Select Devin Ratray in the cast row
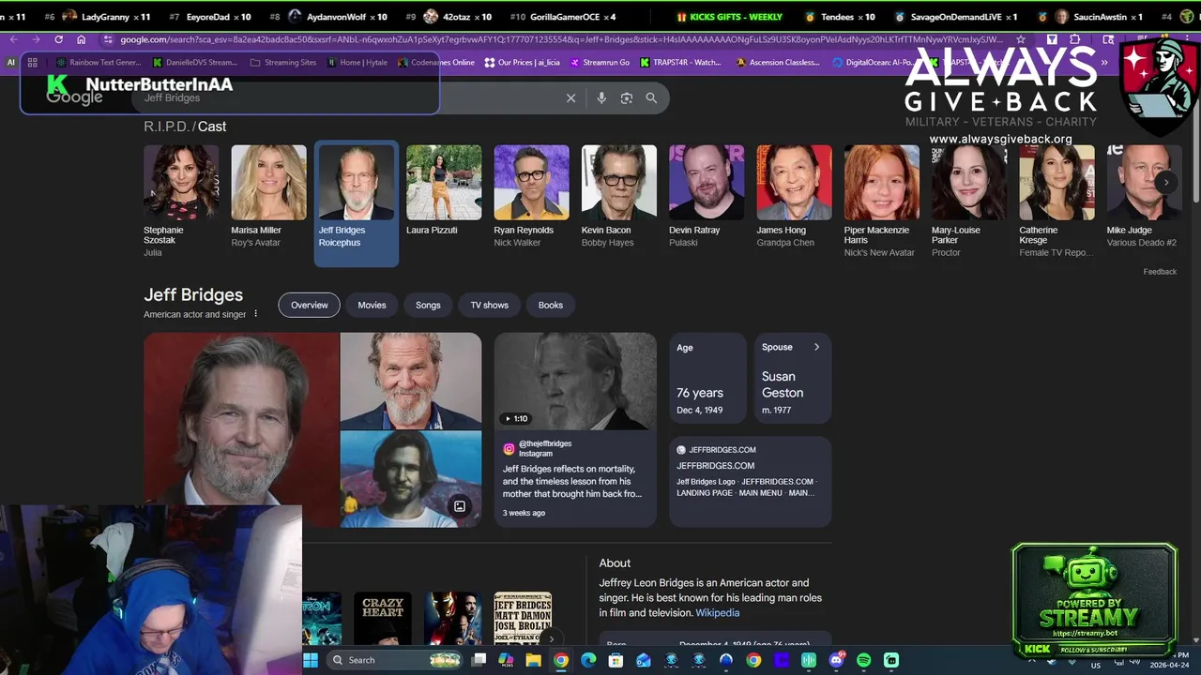Screen dimensions: 1201x675 coord(706,197)
